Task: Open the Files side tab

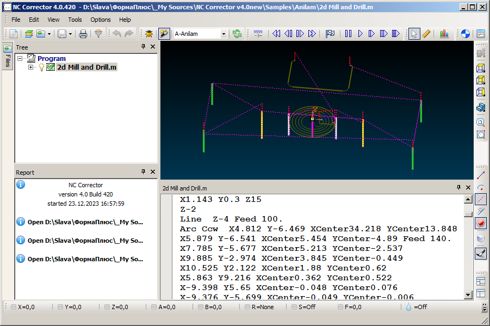Action: click(x=8, y=56)
